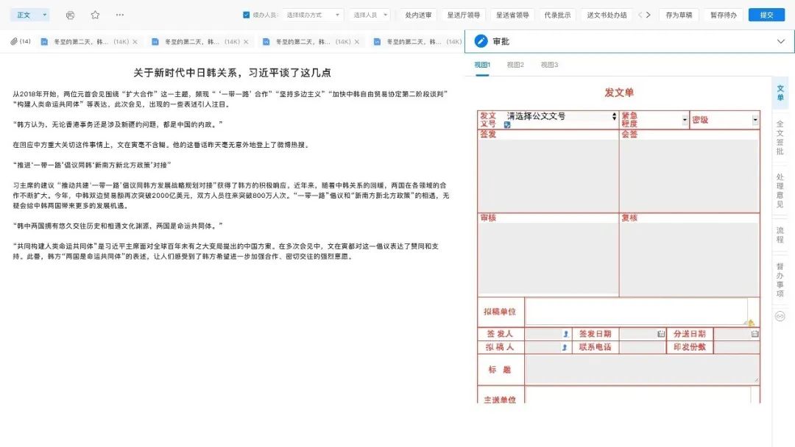Select 处理意见 in right sidebar
Image resolution: width=795 pixels, height=447 pixels.
pos(780,191)
